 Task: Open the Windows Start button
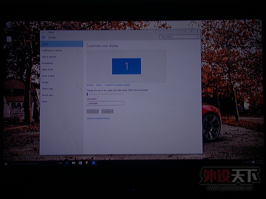click(6, 164)
